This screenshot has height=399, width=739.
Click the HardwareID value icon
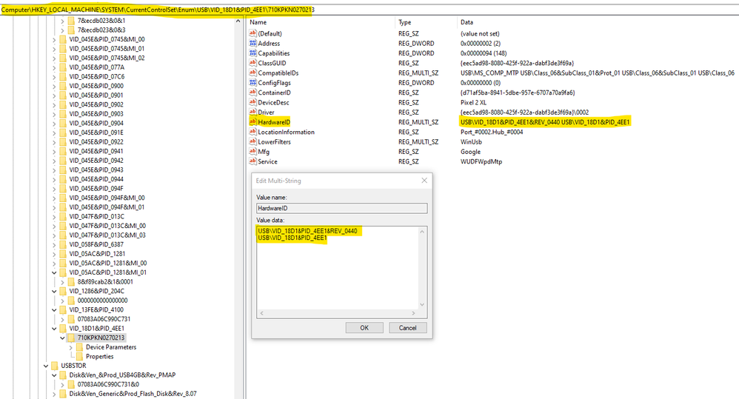pos(253,122)
